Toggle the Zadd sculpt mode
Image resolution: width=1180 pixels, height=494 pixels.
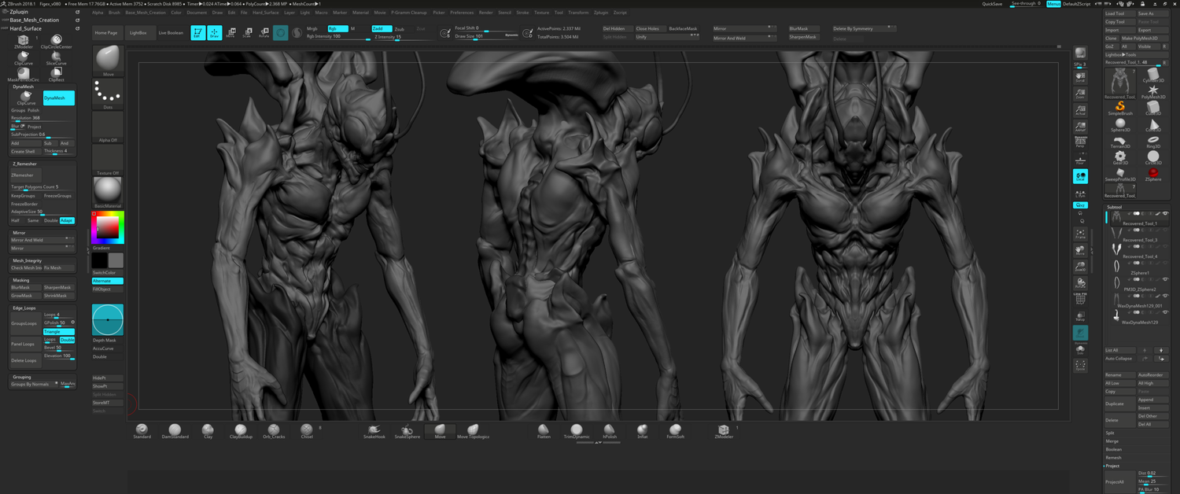point(382,28)
